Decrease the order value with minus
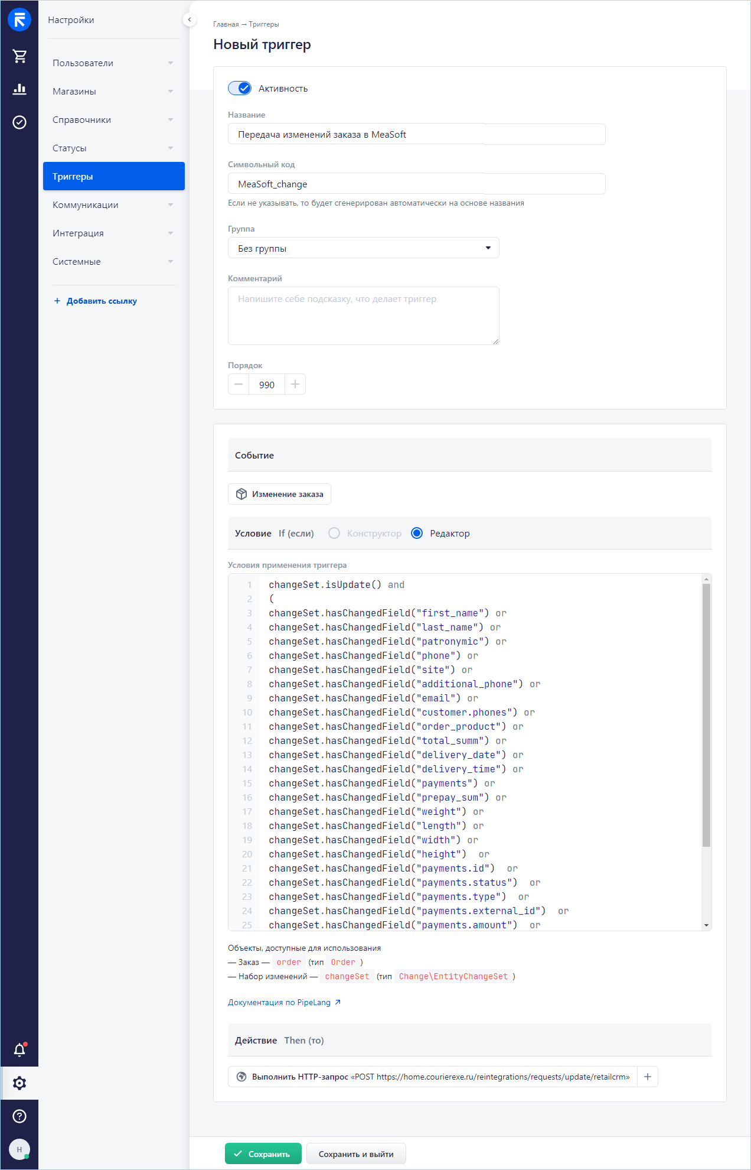Image resolution: width=751 pixels, height=1170 pixels. coord(239,384)
